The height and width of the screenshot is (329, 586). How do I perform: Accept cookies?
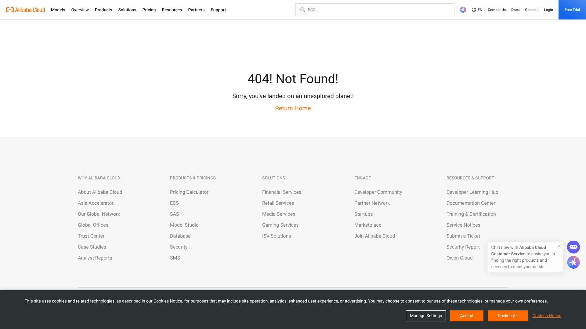467,316
